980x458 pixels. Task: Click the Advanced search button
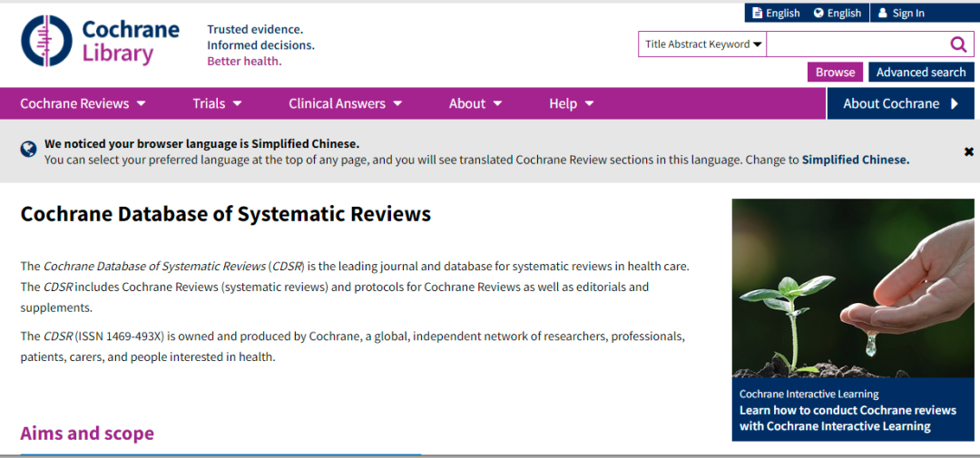920,73
